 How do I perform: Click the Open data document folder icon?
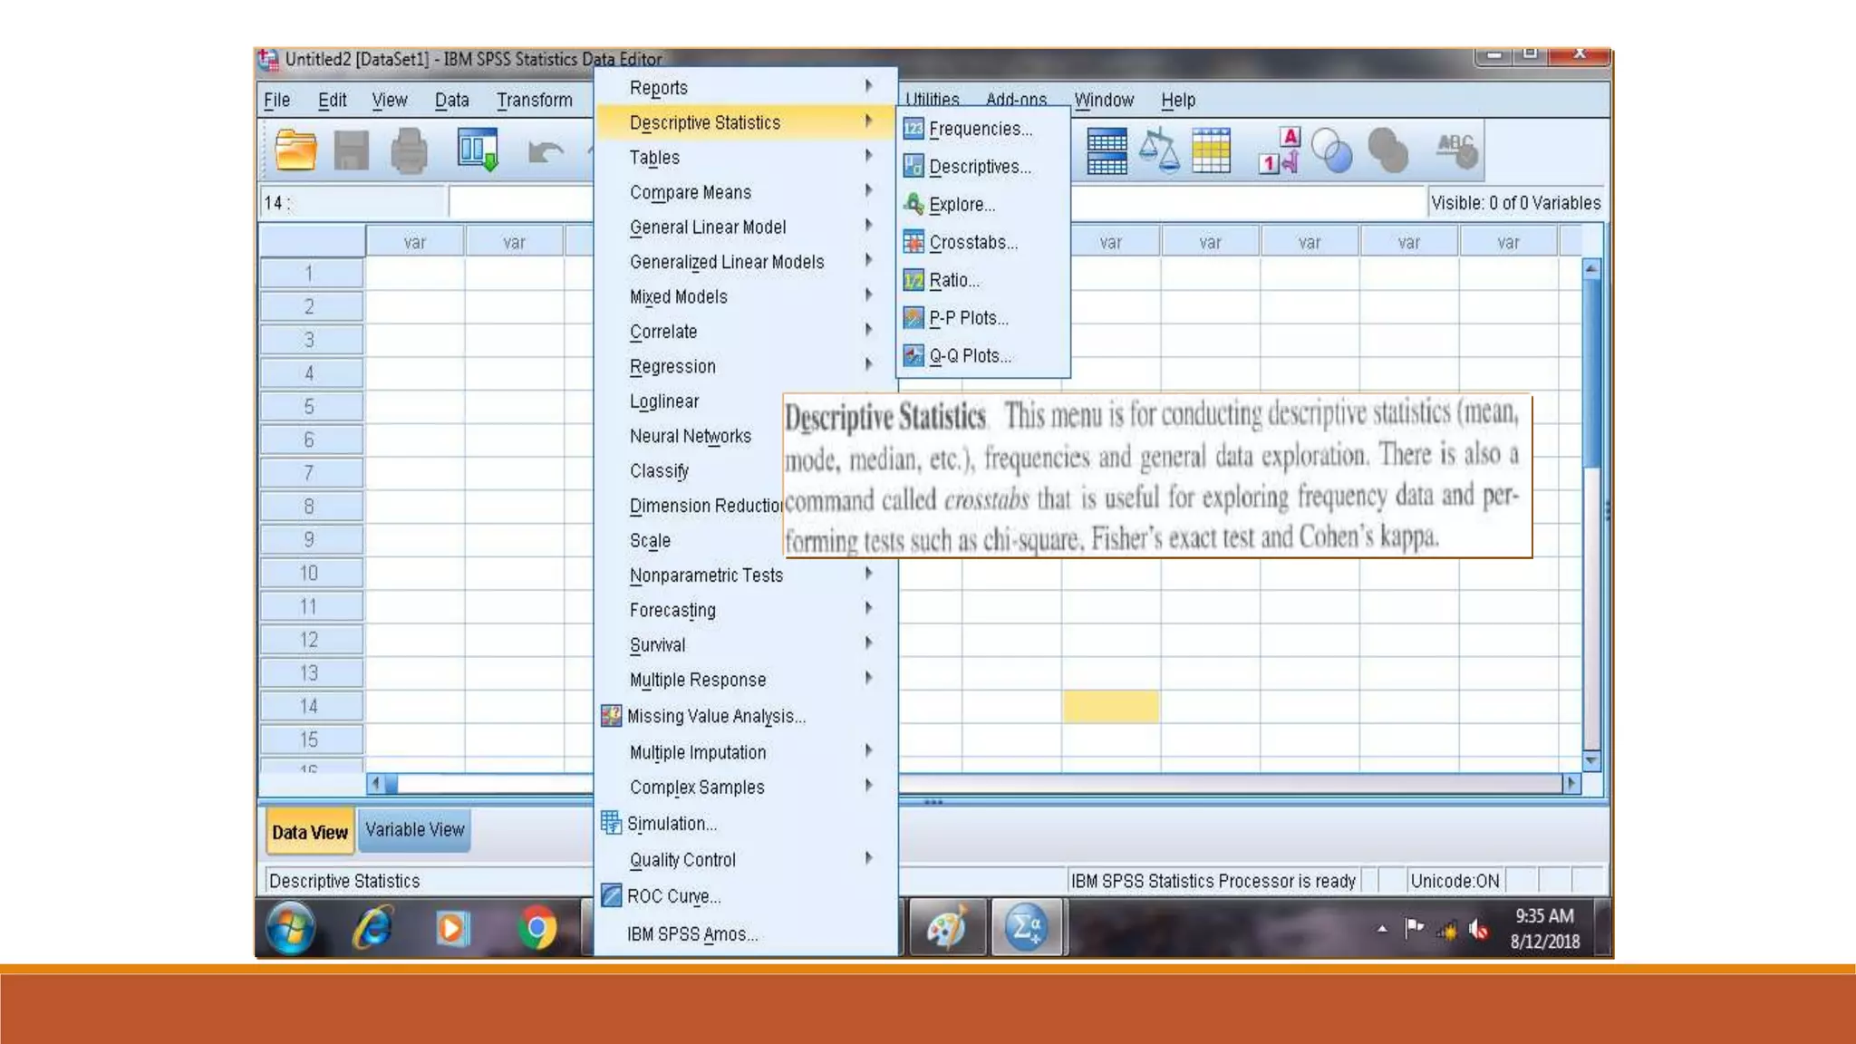(295, 150)
